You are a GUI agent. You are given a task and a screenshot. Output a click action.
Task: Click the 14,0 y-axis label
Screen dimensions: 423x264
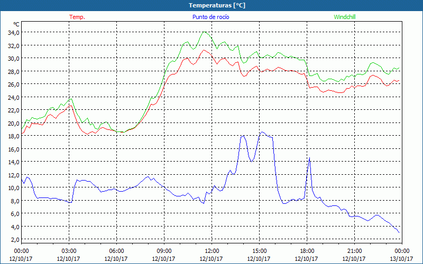[x=14, y=162]
